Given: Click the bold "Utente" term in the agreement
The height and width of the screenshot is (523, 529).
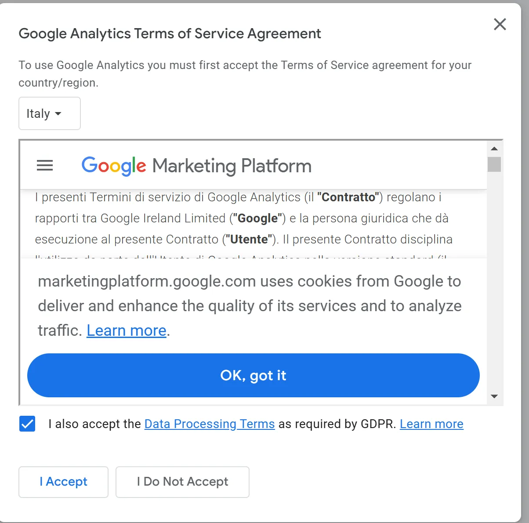Looking at the screenshot, I should tap(249, 239).
